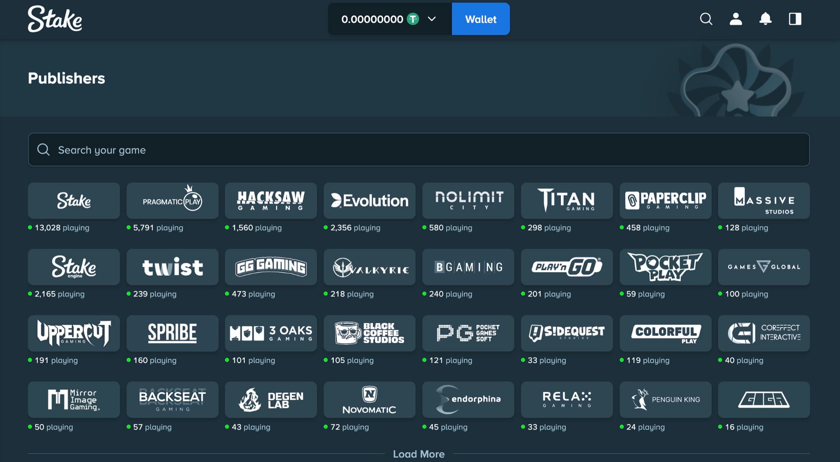Open the Stake publisher tile
The width and height of the screenshot is (840, 462).
click(x=74, y=201)
